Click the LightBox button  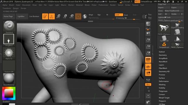point(22,16)
